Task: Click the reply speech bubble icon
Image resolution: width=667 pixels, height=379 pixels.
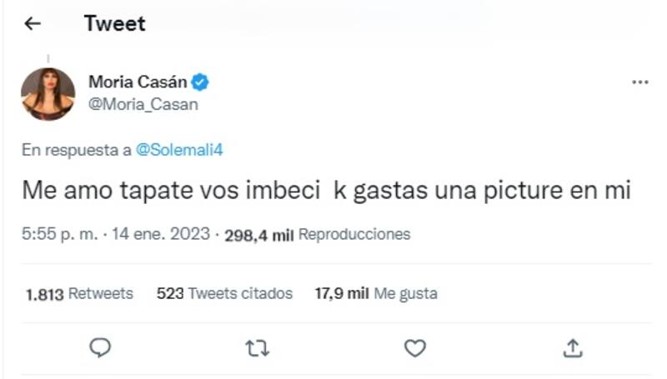Action: [x=101, y=347]
